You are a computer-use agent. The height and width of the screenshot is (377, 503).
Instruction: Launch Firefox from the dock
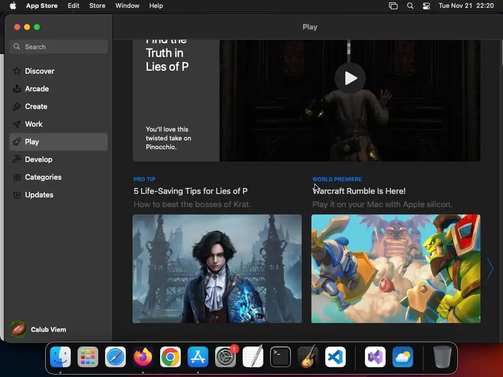pyautogui.click(x=143, y=357)
